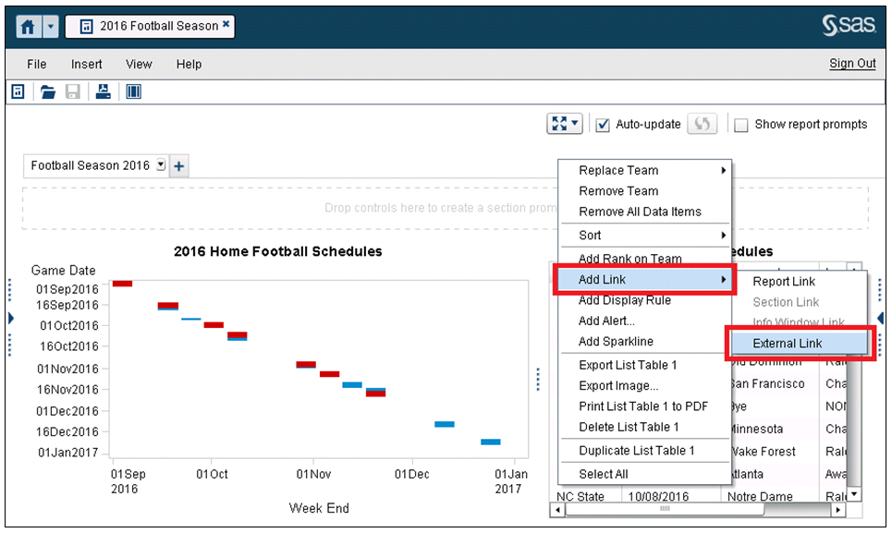Click the print/export toolbar icon
Viewport: 892px width, 533px height.
click(x=104, y=91)
